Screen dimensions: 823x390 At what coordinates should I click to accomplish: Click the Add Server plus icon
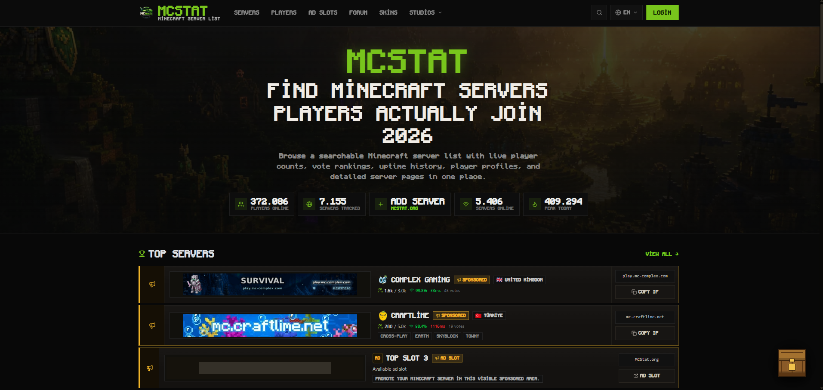click(380, 204)
